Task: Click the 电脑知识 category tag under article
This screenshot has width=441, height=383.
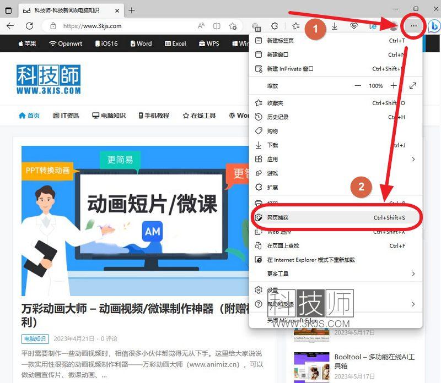Action: (35, 339)
